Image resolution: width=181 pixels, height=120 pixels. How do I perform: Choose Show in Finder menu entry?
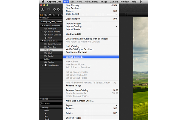tap(91, 118)
